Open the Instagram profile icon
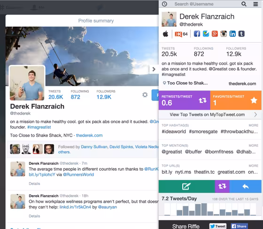This screenshot has height=229, width=263. 224,34
